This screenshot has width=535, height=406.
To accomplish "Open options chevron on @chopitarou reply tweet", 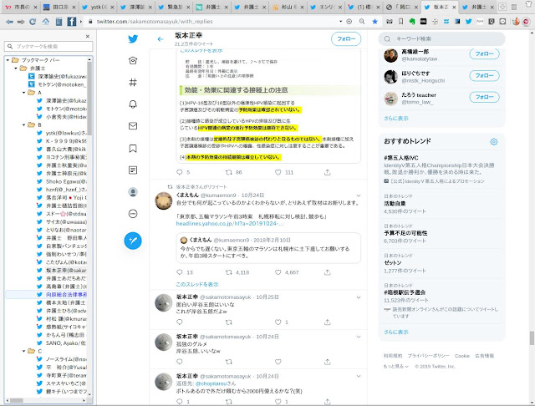I will [x=359, y=376].
